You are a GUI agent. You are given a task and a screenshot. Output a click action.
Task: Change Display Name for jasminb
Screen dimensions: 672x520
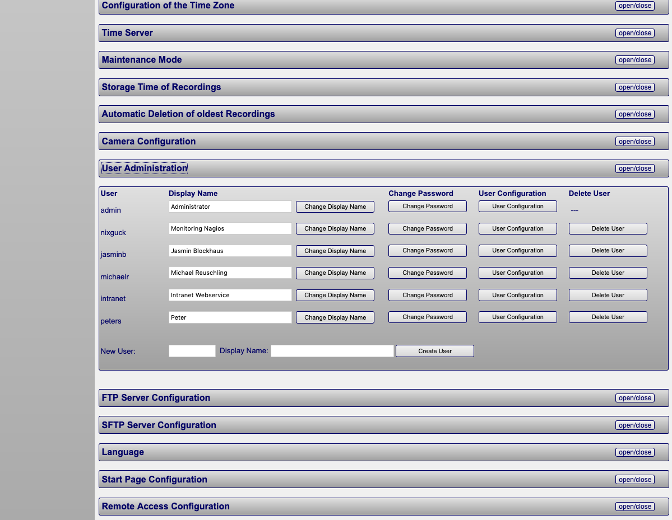pyautogui.click(x=335, y=251)
